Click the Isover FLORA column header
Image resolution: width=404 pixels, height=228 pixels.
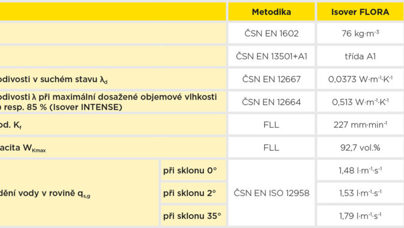tap(360, 12)
